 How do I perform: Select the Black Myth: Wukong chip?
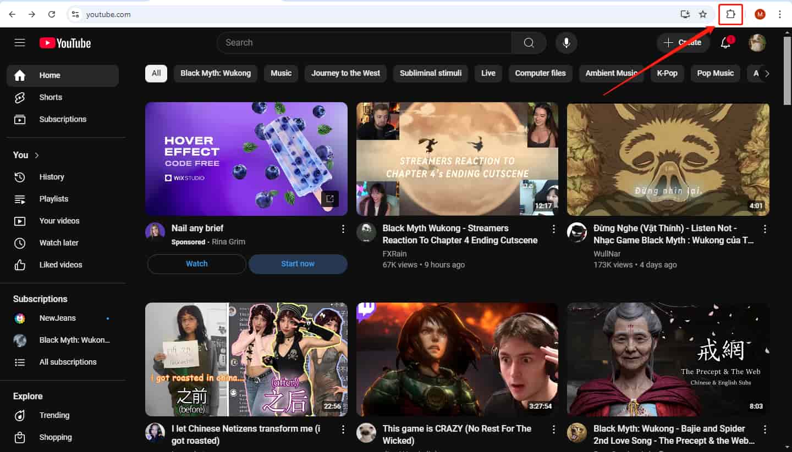pos(216,74)
